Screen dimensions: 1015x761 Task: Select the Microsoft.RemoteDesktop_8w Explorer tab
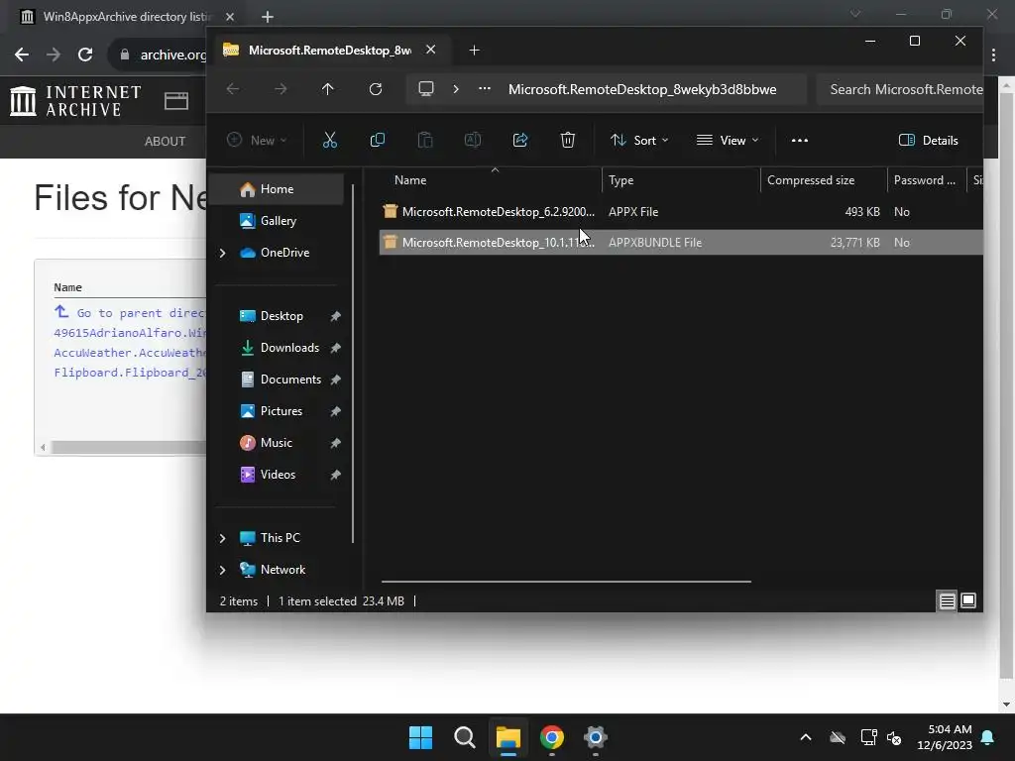[x=329, y=50]
